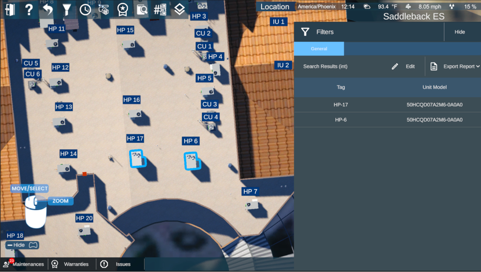
Task: Click the warranty ribbon badge toolbar icon
Action: click(x=122, y=9)
